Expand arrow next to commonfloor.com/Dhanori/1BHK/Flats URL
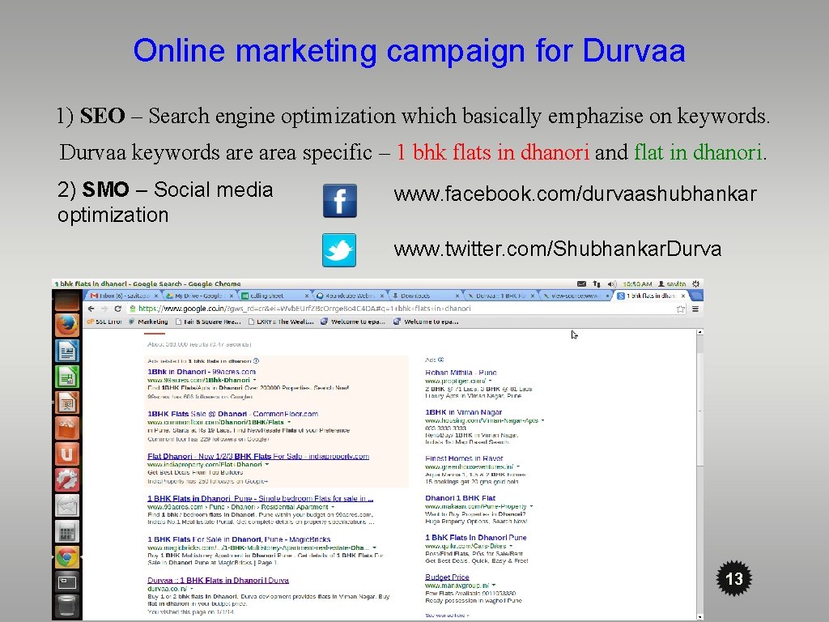 coord(289,423)
